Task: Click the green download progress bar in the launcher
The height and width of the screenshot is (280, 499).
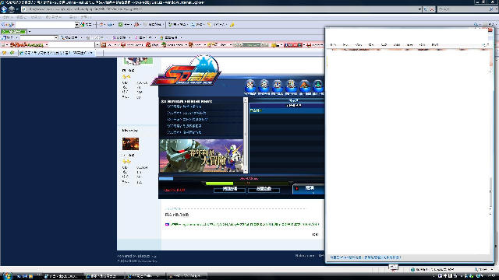Action: pyautogui.click(x=219, y=184)
